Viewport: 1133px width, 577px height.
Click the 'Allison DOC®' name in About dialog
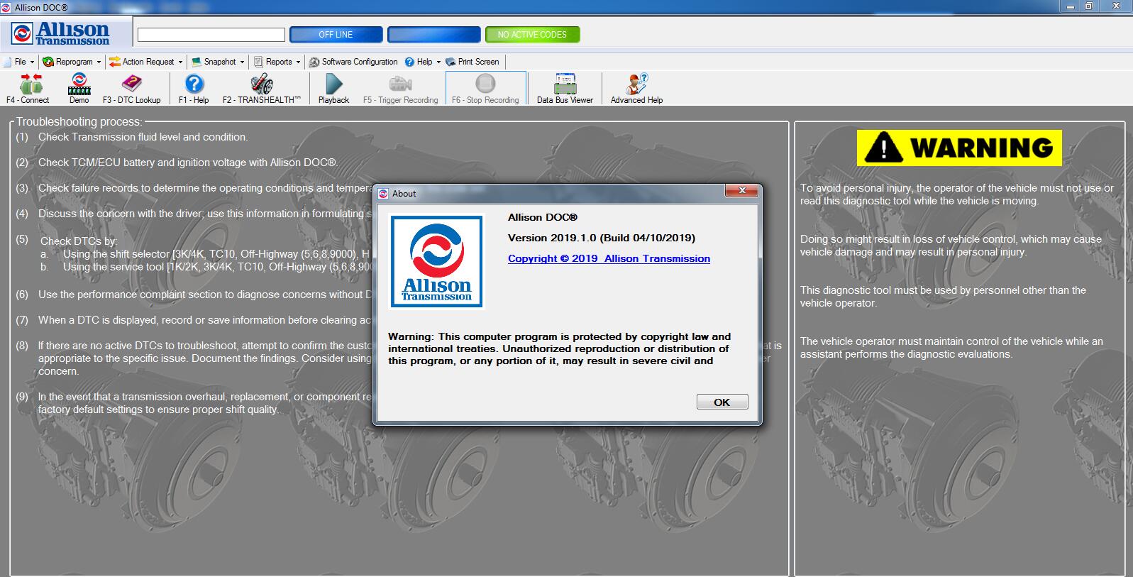[543, 217]
